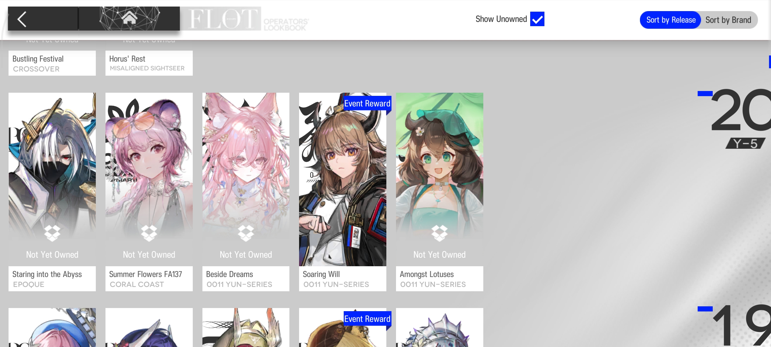Go back with the left arrow icon

(22, 19)
